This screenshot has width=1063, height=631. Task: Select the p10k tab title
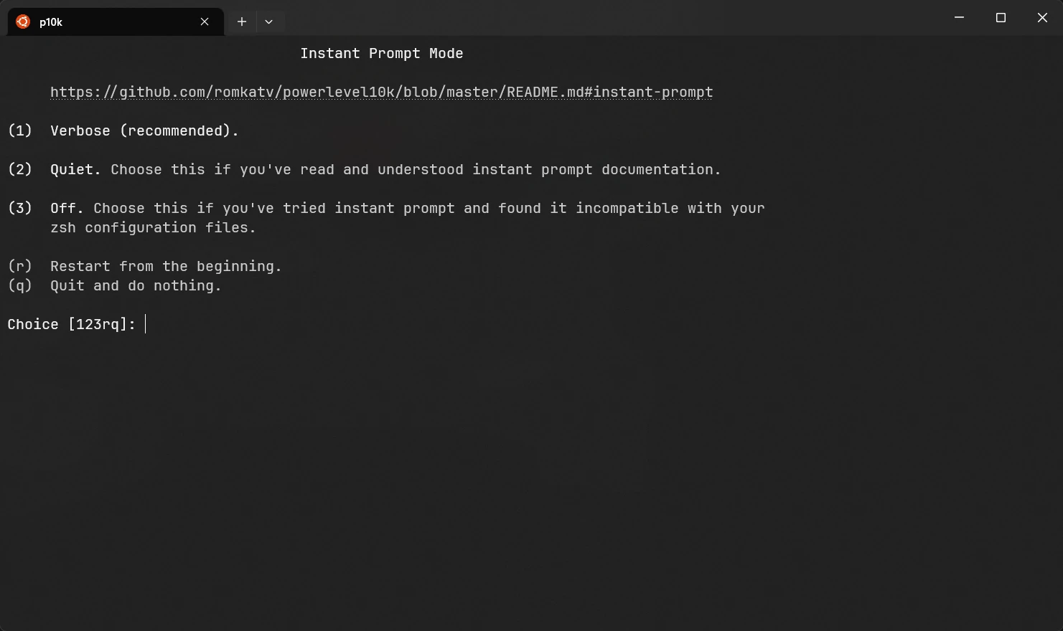pyautogui.click(x=51, y=22)
